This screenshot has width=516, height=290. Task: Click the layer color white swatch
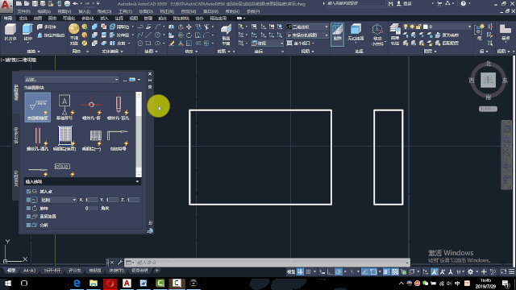426,27
